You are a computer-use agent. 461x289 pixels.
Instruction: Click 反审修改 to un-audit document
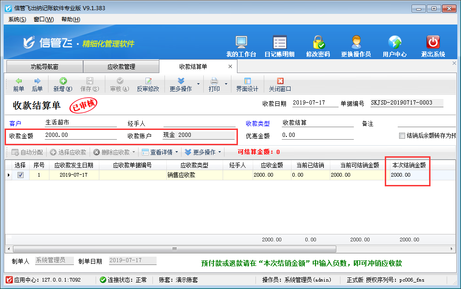148,84
